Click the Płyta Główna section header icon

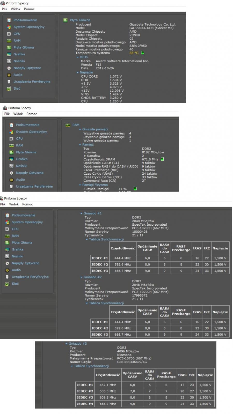65,20
